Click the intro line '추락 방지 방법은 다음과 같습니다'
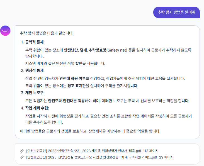Viewport: 204px width, 166px height. [47, 33]
